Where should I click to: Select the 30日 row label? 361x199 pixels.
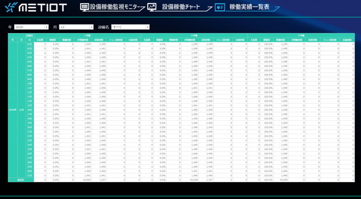coord(30,171)
